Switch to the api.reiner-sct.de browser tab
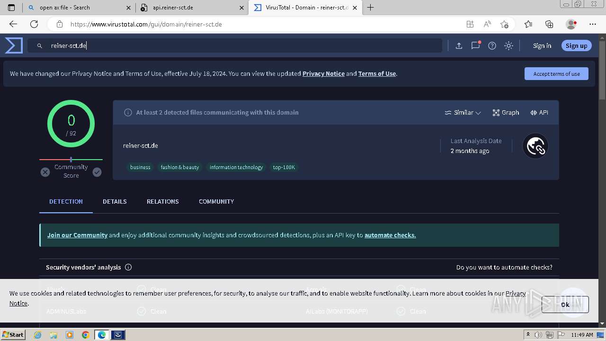Image resolution: width=606 pixels, height=341 pixels. (191, 8)
